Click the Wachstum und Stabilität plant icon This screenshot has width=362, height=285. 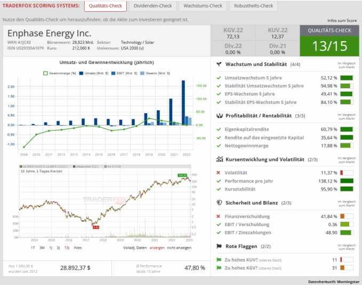coord(219,64)
